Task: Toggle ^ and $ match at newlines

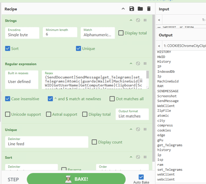Action: 50,99
